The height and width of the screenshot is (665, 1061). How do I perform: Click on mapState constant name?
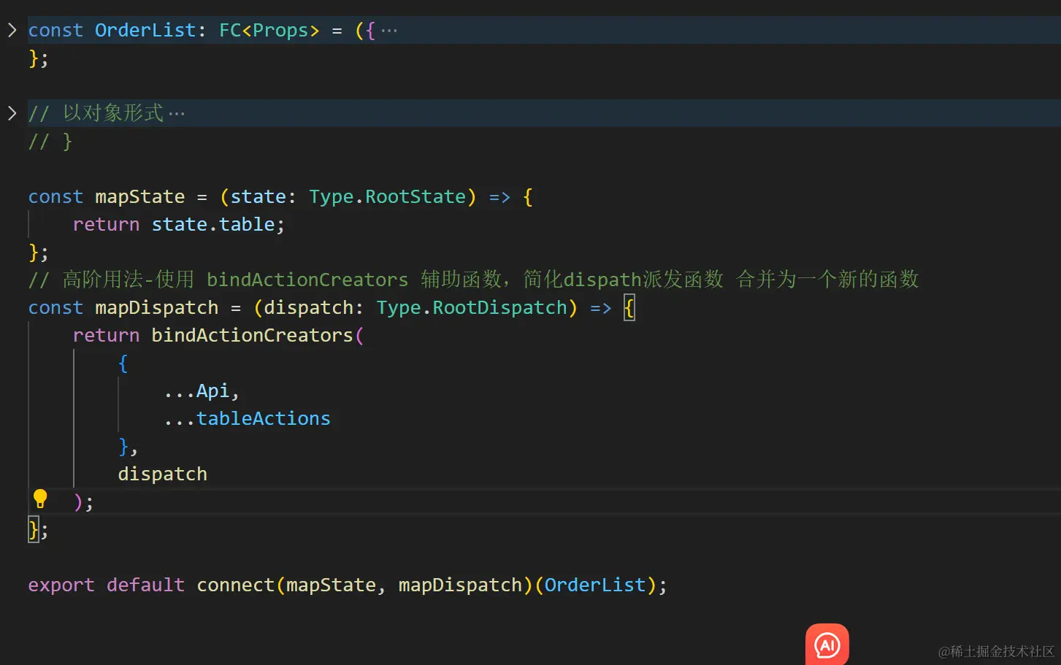pyautogui.click(x=139, y=197)
